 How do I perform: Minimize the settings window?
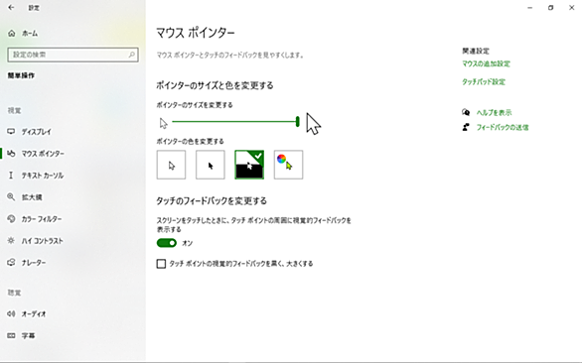(x=530, y=7)
